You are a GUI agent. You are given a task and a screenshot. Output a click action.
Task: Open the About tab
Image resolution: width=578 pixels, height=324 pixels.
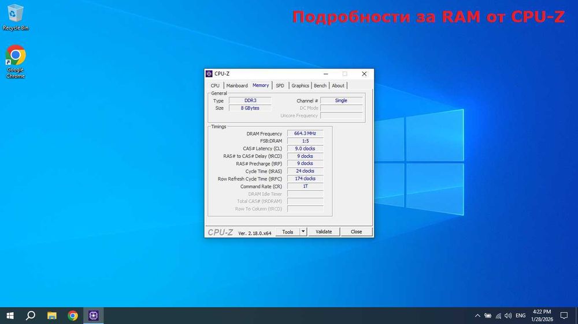tap(338, 86)
